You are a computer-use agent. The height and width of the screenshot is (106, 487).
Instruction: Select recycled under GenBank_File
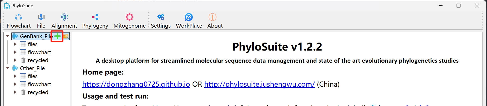click(x=38, y=60)
